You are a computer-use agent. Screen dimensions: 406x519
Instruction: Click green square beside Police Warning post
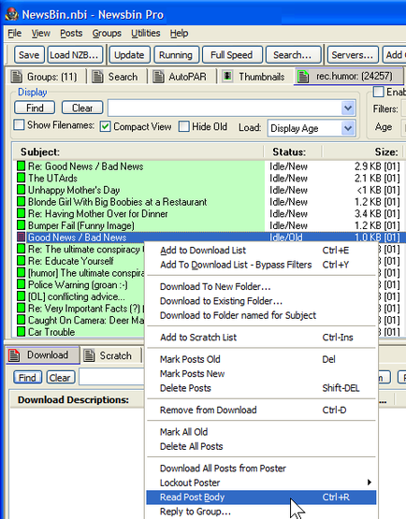21,284
